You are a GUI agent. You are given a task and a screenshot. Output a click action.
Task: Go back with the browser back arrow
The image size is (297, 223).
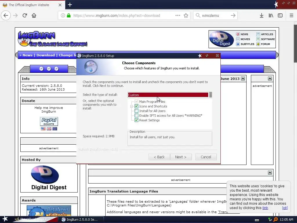(x=6, y=15)
